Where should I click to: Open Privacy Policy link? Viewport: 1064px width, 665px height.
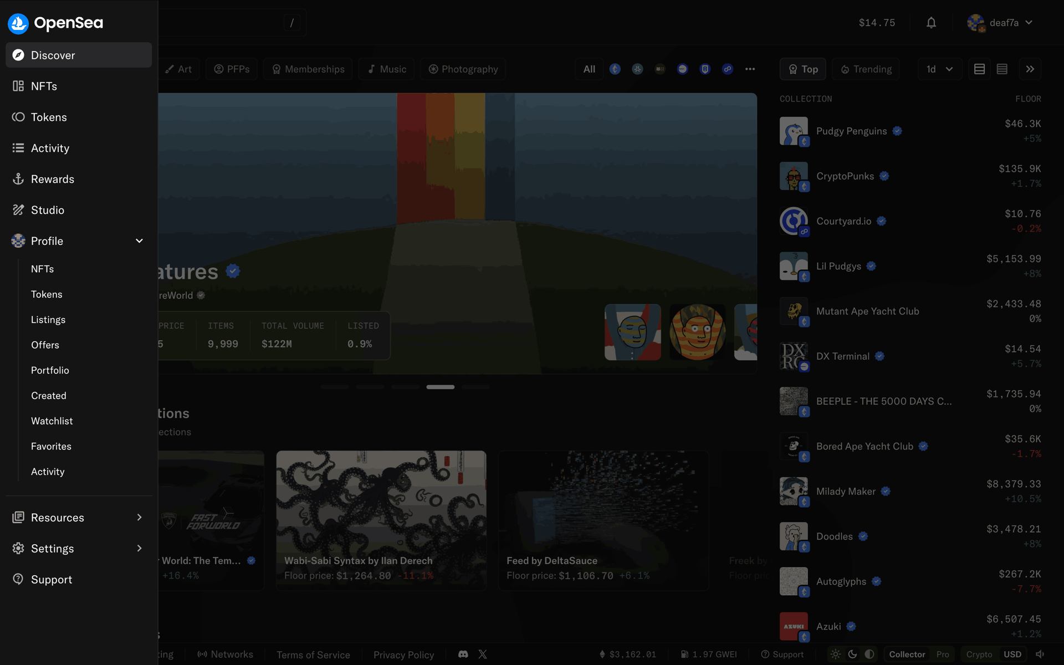point(403,654)
